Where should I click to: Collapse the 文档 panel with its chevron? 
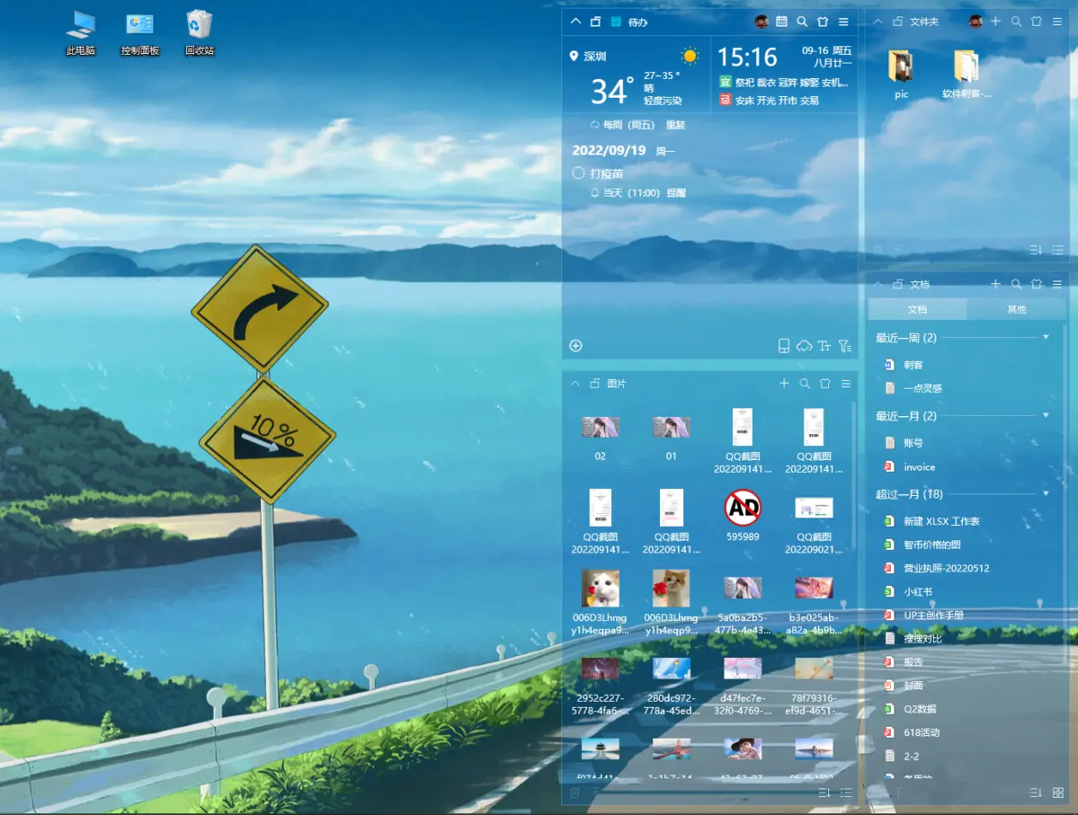click(x=877, y=284)
